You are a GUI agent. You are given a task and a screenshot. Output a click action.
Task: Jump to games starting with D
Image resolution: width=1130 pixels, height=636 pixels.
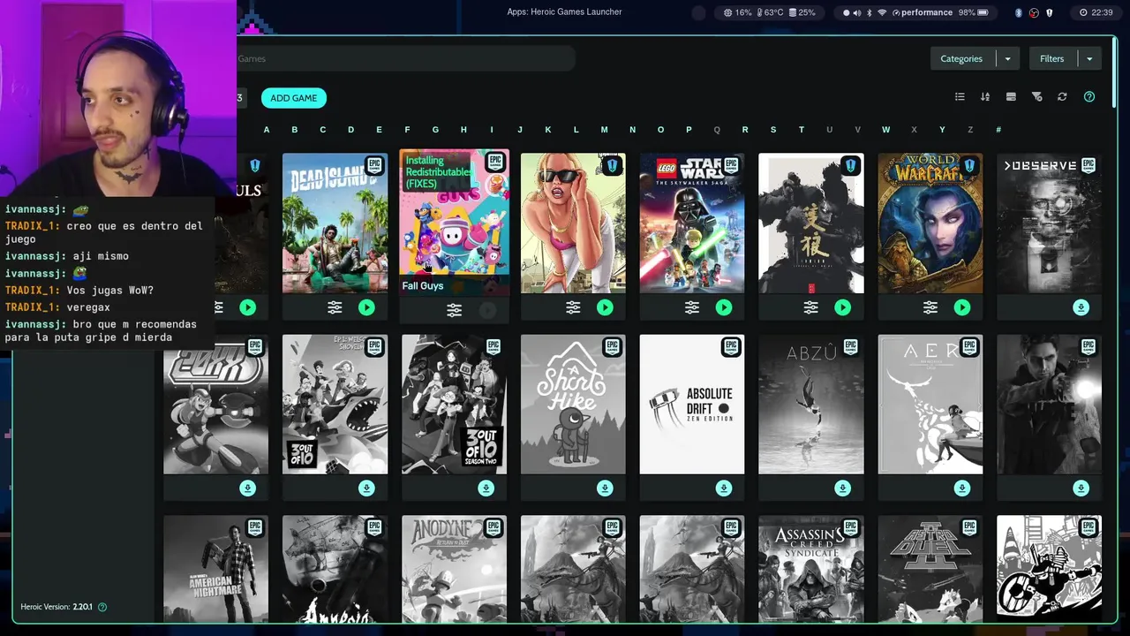tap(351, 130)
